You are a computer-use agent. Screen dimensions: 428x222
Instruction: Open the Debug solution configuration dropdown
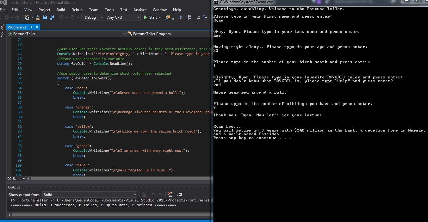94,17
